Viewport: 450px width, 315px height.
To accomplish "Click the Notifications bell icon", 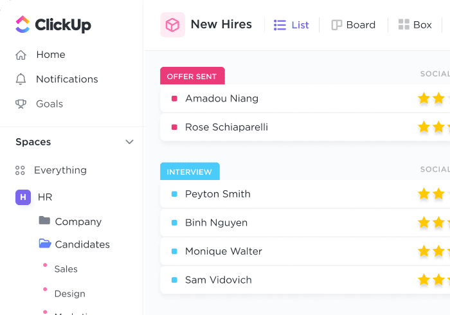I will (21, 79).
